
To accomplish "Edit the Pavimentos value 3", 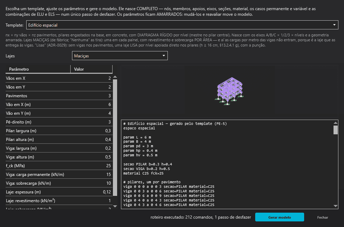I will coord(92,96).
